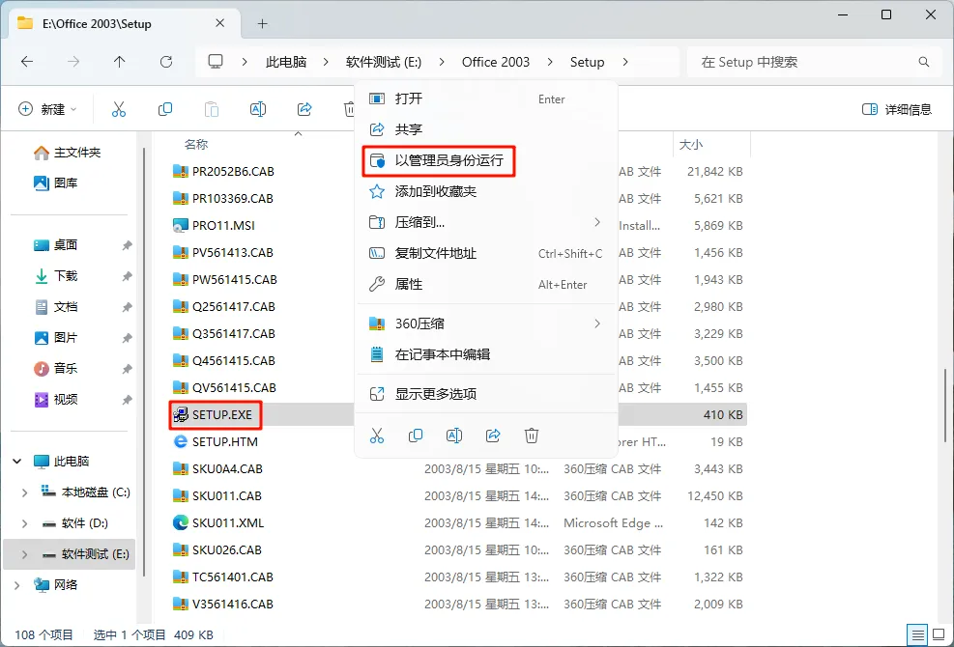The image size is (954, 647).
Task: Sort by the 名称 column header
Action: pos(196,145)
